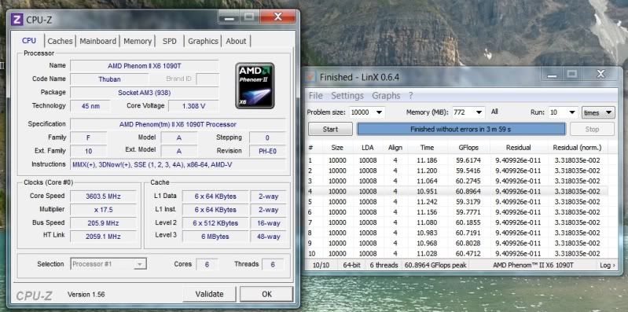
Task: Click the Validate button in CPU-Z
Action: pos(209,294)
